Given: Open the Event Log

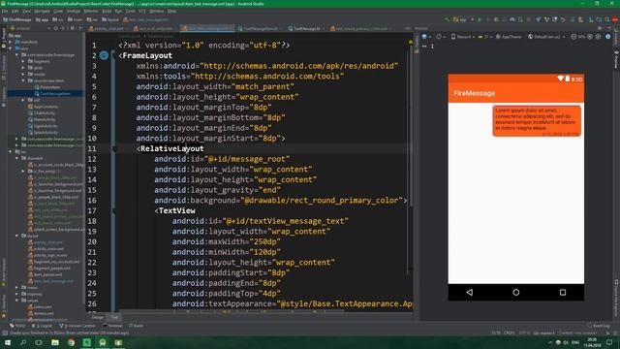Looking at the screenshot, I should 599,326.
